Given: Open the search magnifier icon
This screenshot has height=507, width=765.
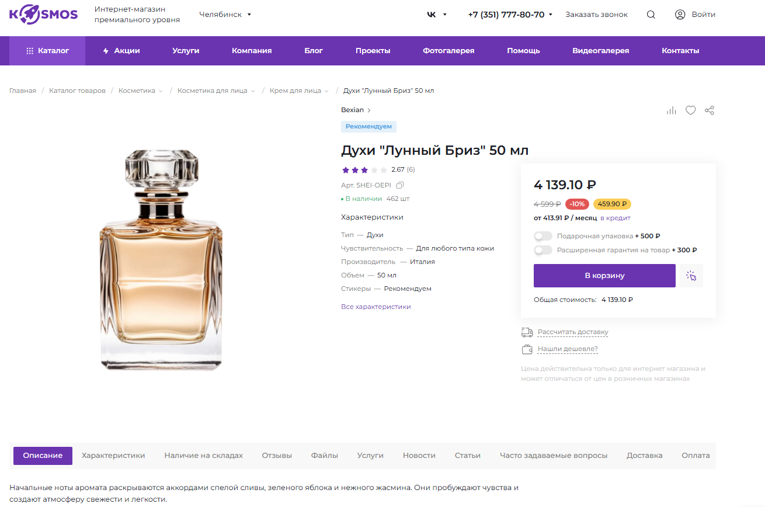Looking at the screenshot, I should [651, 15].
